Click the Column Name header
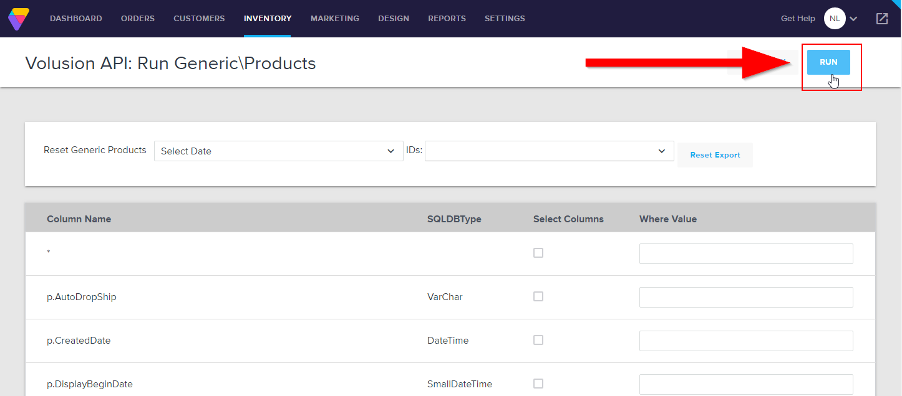Image resolution: width=902 pixels, height=396 pixels. point(79,219)
